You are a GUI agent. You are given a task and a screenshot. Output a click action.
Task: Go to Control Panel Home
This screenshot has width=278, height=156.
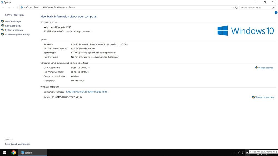coord(15,15)
